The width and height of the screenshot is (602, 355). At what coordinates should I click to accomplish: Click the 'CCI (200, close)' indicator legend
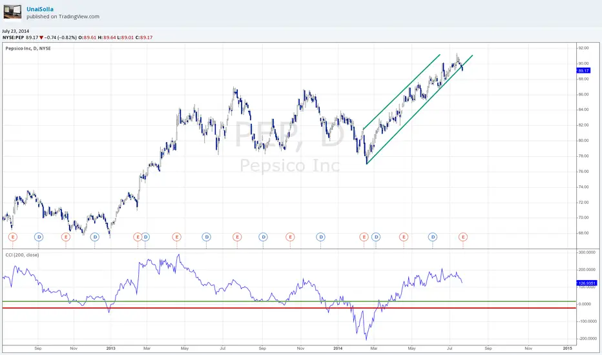point(22,255)
